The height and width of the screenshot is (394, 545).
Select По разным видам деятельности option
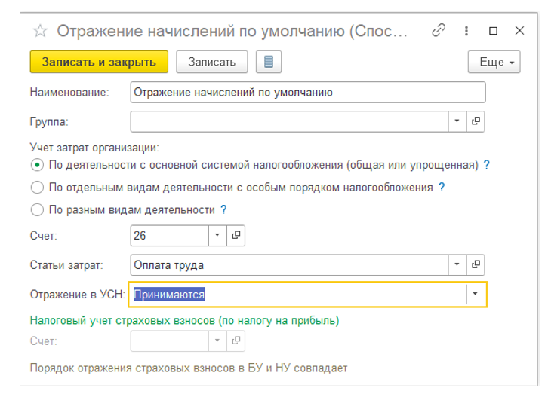[x=37, y=210]
